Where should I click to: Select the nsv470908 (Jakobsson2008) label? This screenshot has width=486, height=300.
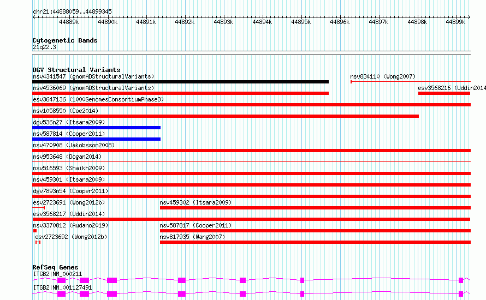click(x=74, y=145)
